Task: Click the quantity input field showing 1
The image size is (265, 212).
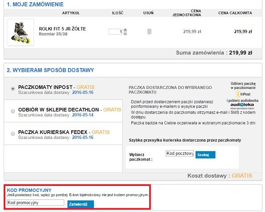Action: point(115,32)
